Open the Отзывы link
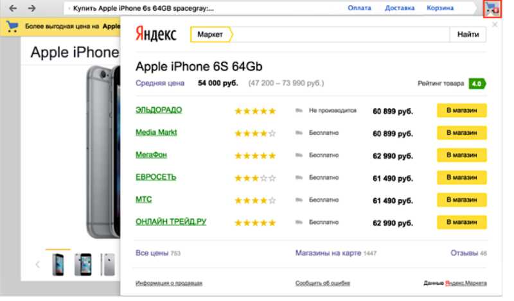Image resolution: width=514 pixels, height=301 pixels. click(464, 253)
